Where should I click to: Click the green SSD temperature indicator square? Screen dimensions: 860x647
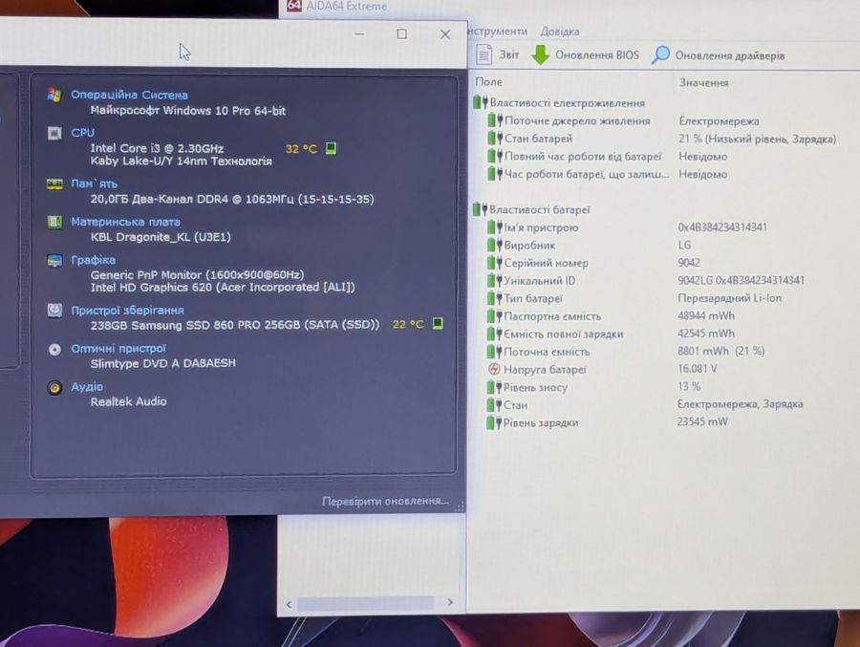click(437, 323)
